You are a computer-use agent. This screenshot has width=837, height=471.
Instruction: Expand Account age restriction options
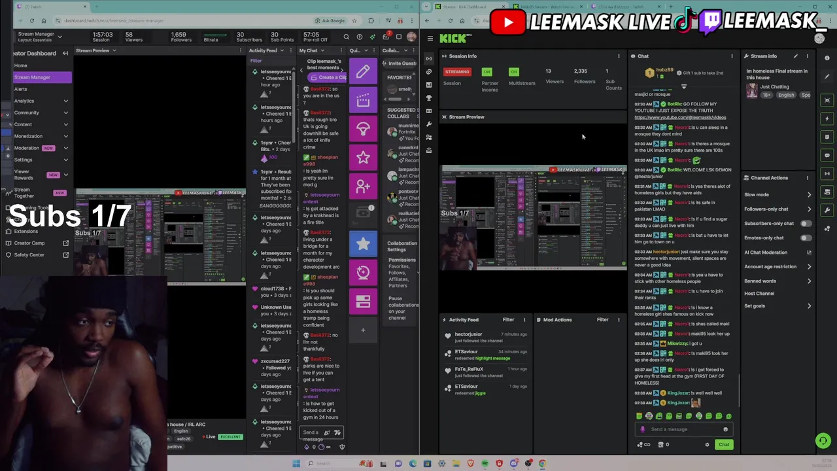(x=809, y=267)
